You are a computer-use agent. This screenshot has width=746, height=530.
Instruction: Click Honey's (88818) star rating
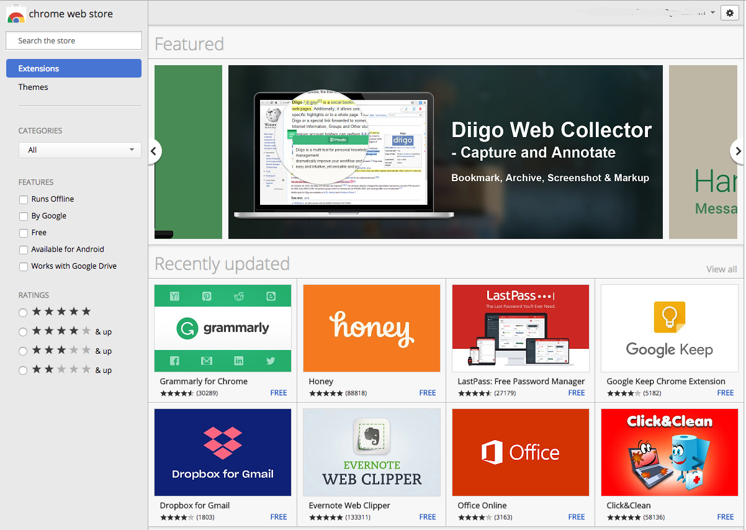click(326, 393)
